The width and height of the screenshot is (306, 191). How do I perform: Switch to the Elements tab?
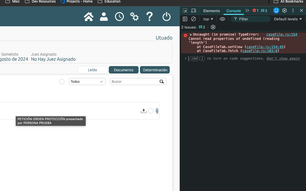(x=211, y=11)
